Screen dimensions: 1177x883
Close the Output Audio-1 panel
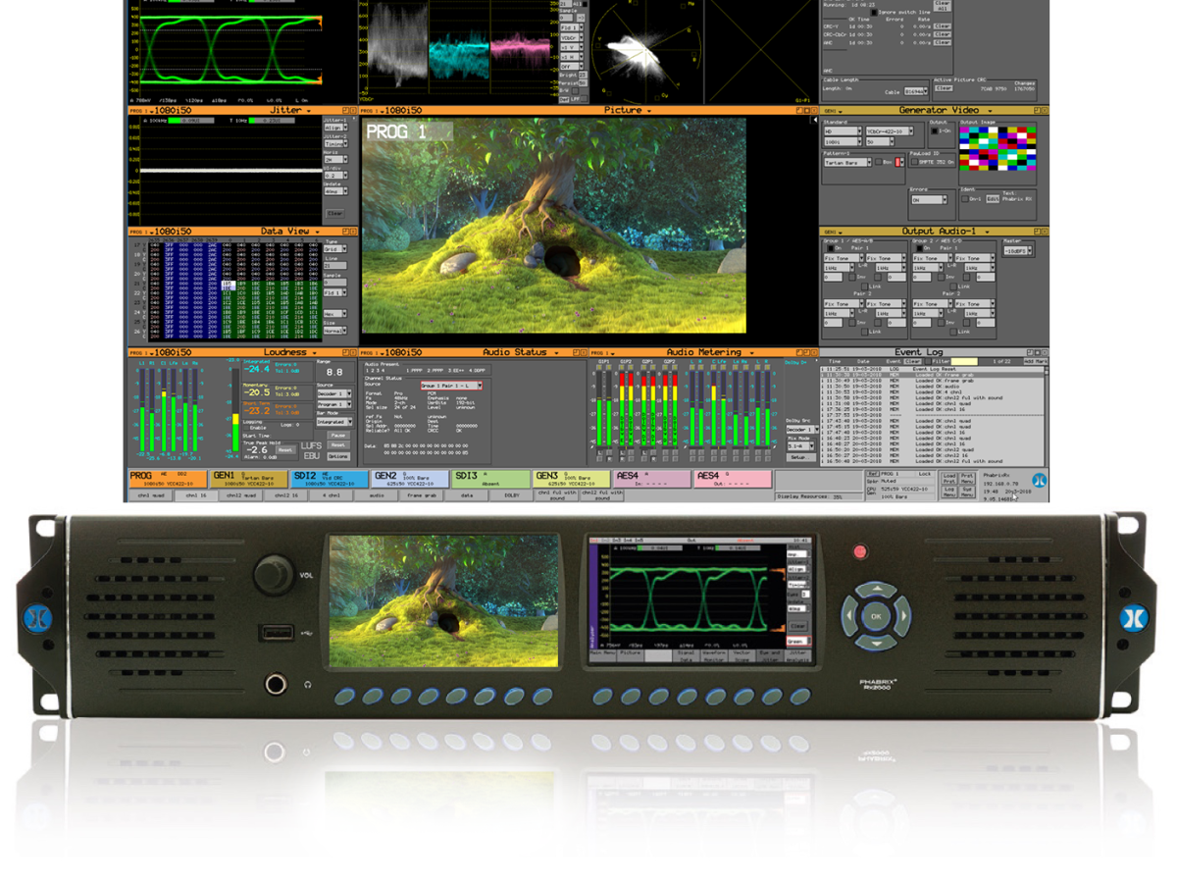click(1044, 232)
